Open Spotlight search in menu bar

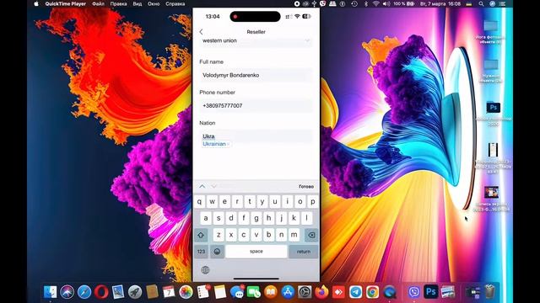pyautogui.click(x=481, y=3)
